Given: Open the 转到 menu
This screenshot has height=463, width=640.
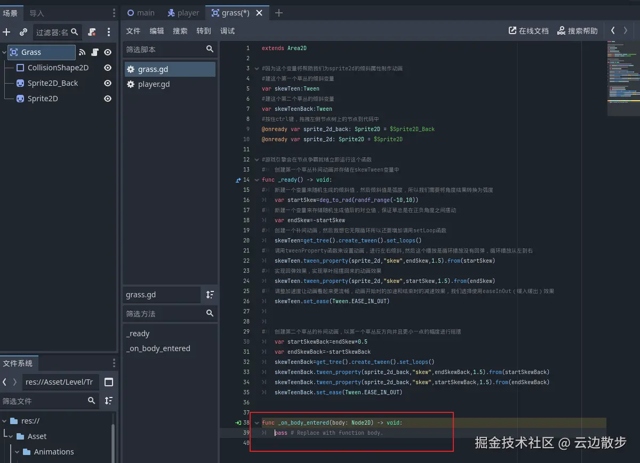Looking at the screenshot, I should point(204,31).
